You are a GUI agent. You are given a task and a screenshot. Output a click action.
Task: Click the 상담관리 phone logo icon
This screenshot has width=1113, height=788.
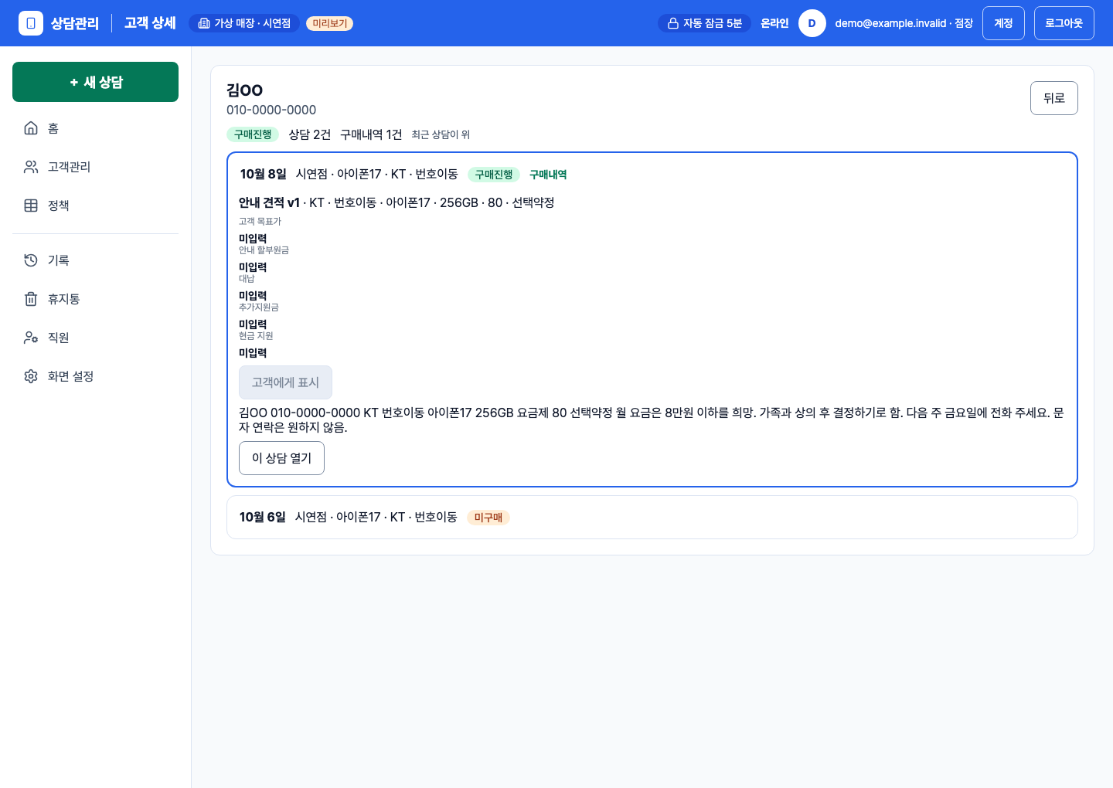[31, 23]
